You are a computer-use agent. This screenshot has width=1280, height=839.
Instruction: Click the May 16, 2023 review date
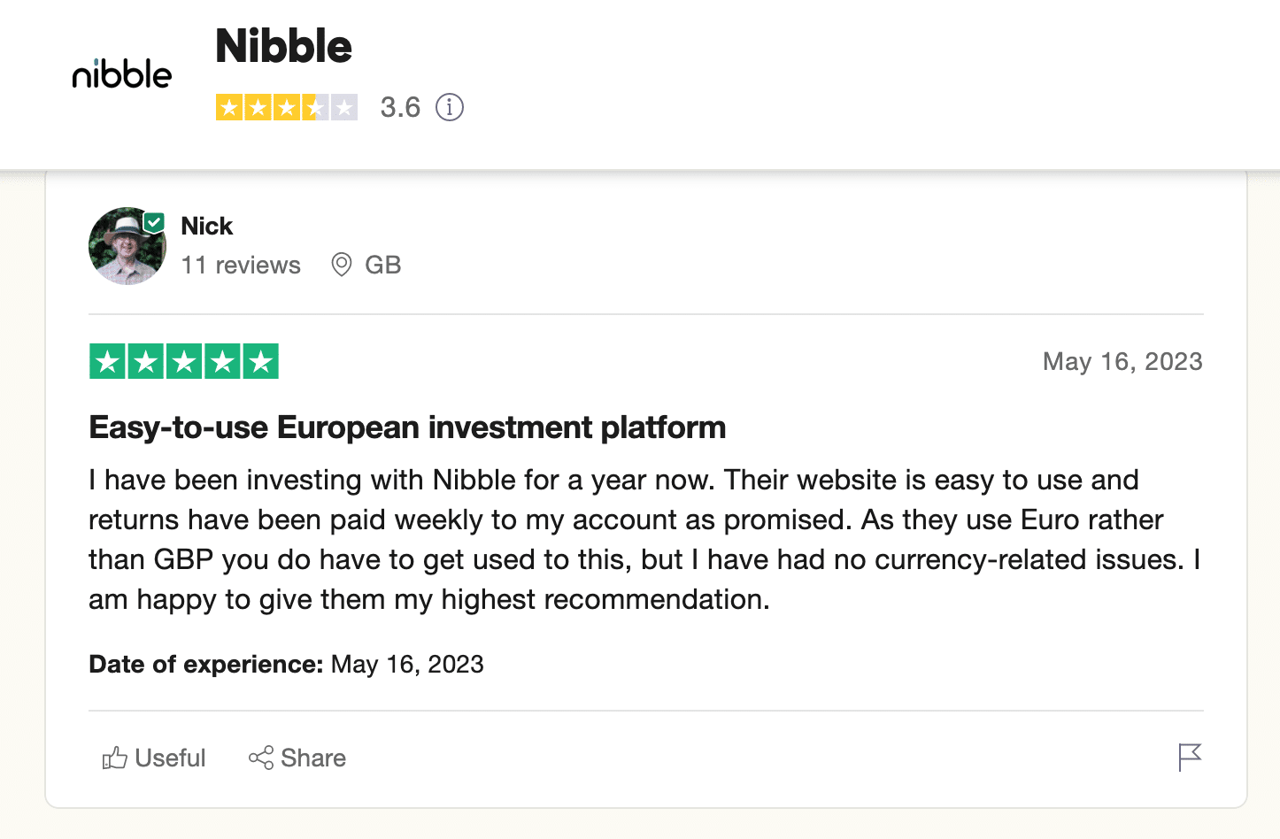1122,361
